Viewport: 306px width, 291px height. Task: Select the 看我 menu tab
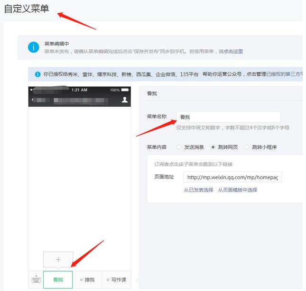[58, 280]
